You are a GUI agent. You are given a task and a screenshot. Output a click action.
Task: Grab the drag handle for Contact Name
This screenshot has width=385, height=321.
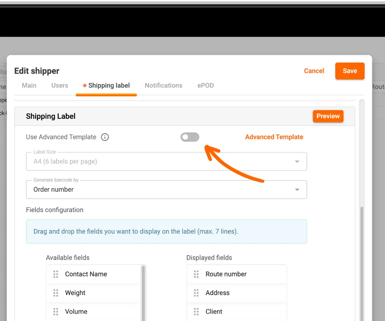point(56,274)
